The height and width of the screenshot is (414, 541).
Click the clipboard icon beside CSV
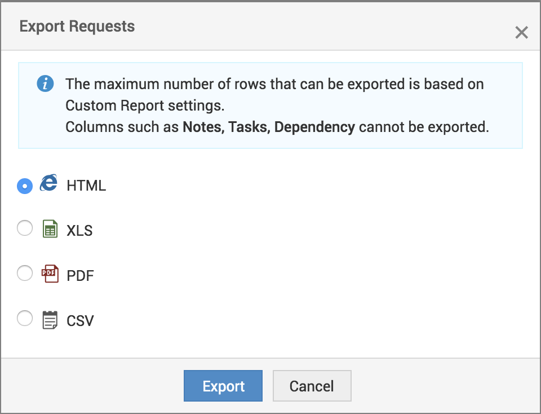coord(50,319)
